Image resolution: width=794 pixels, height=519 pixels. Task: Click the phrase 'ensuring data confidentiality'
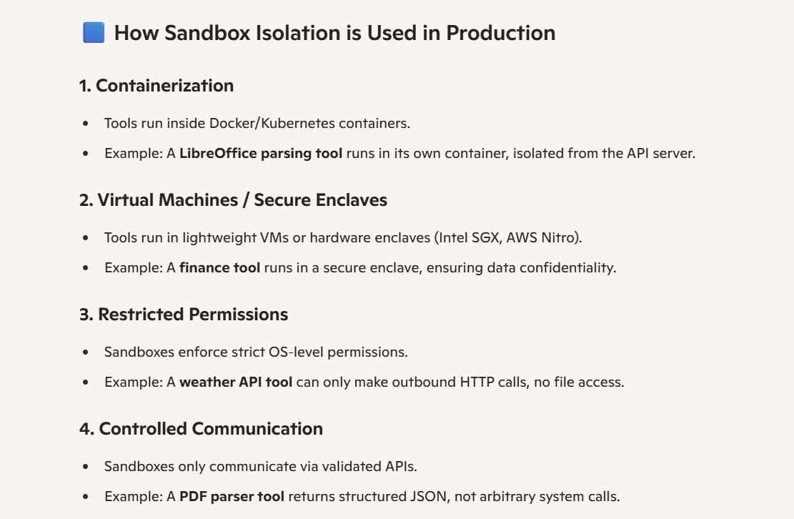click(520, 268)
